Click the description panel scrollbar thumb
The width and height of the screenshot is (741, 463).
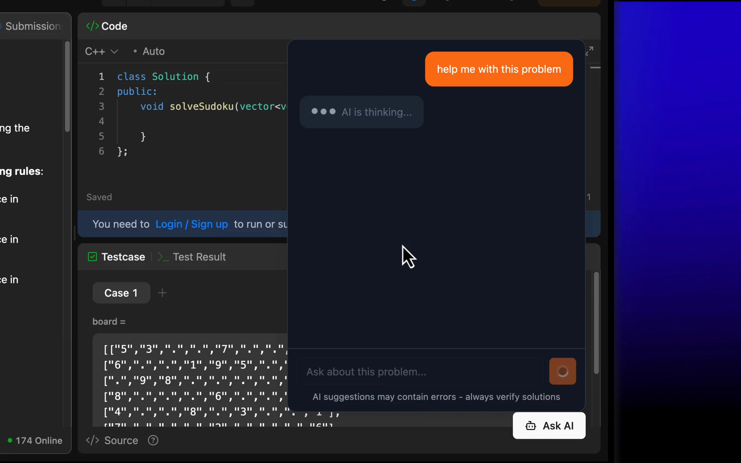point(67,87)
